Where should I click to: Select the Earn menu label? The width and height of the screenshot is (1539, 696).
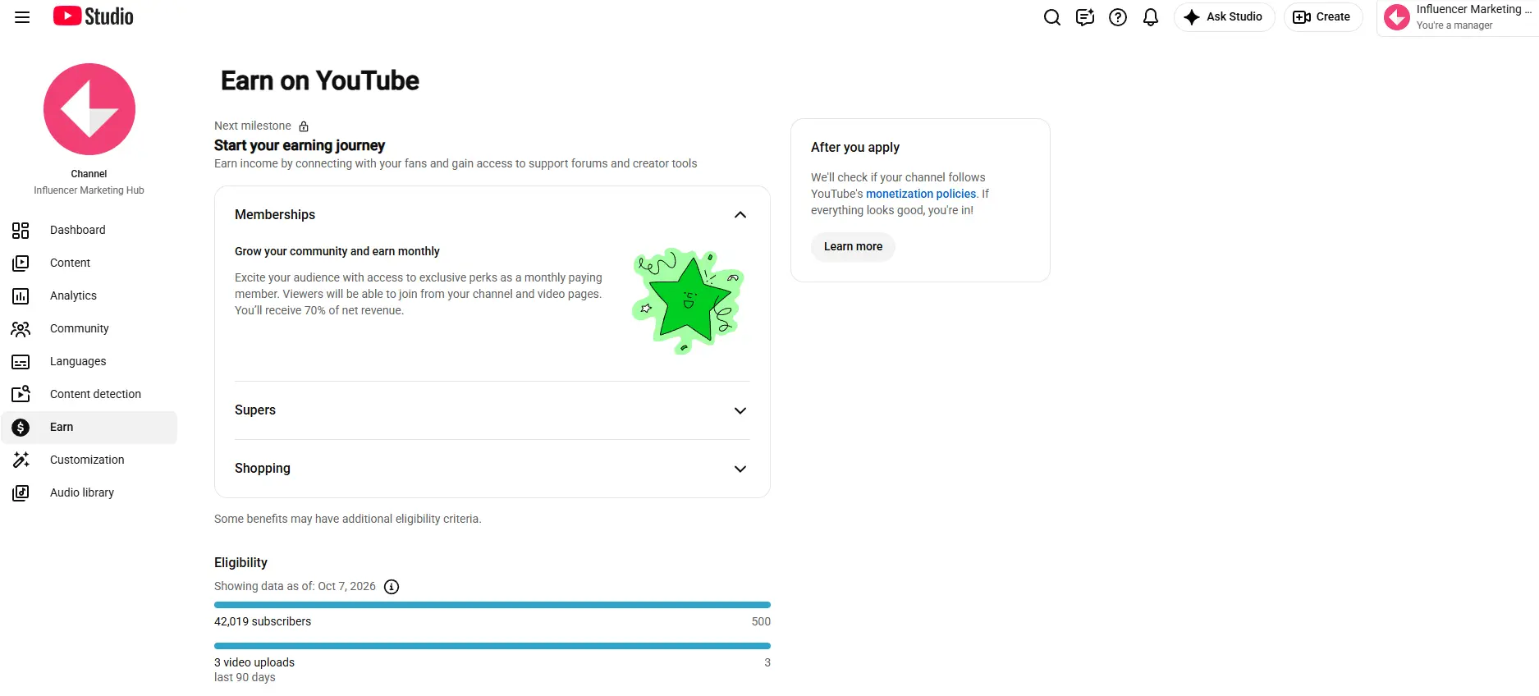(62, 427)
